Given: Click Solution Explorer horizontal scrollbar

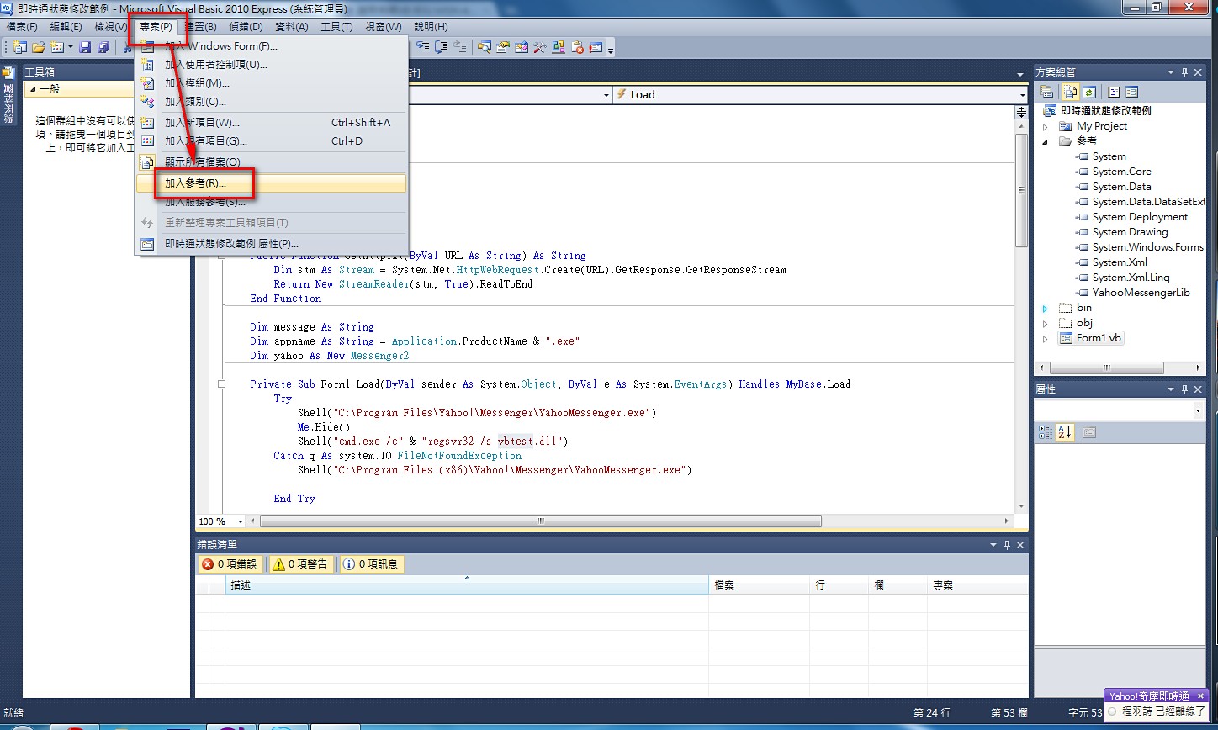Looking at the screenshot, I should pos(1109,368).
